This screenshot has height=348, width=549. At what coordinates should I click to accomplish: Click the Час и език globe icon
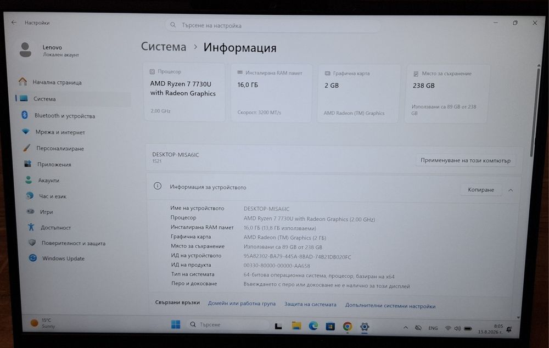30,196
